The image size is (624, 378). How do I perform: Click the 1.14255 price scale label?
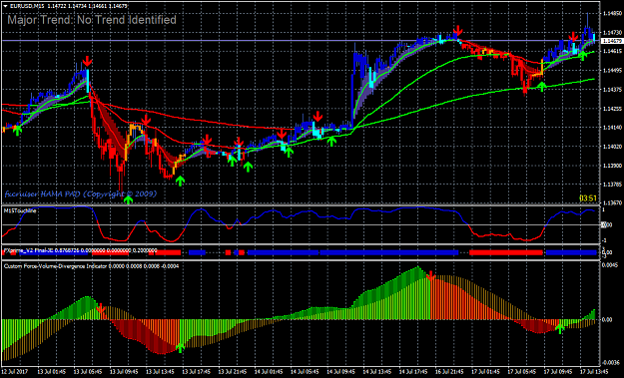(x=612, y=109)
